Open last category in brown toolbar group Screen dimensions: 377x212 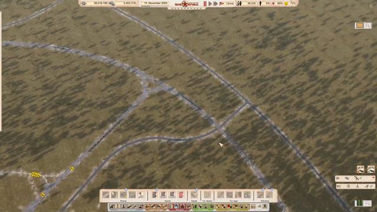pos(164,206)
